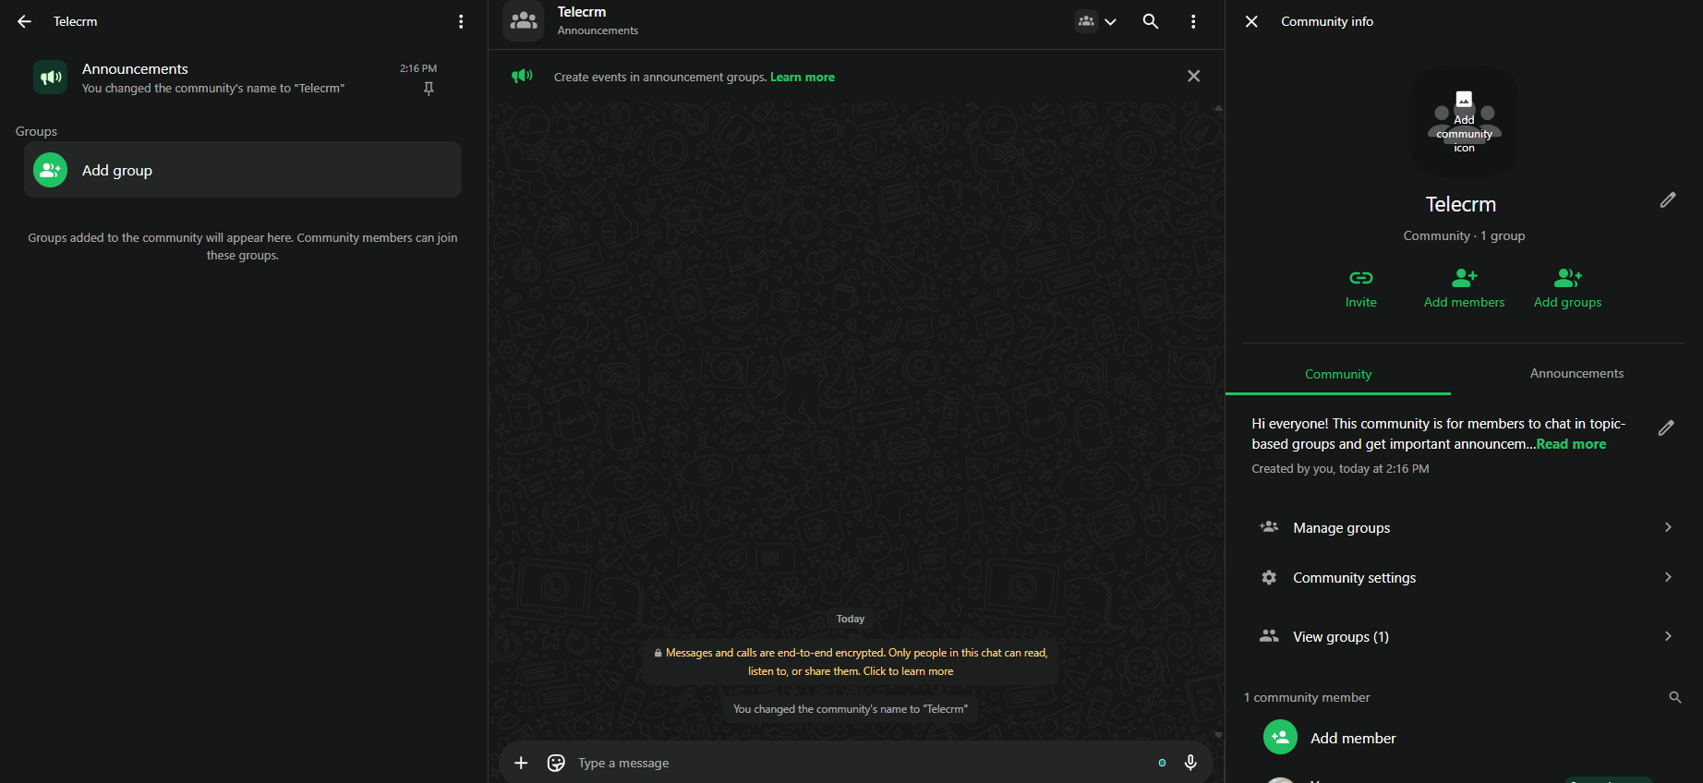This screenshot has width=1703, height=783.
Task: Open the chat header three-dot menu
Action: coord(1193,21)
